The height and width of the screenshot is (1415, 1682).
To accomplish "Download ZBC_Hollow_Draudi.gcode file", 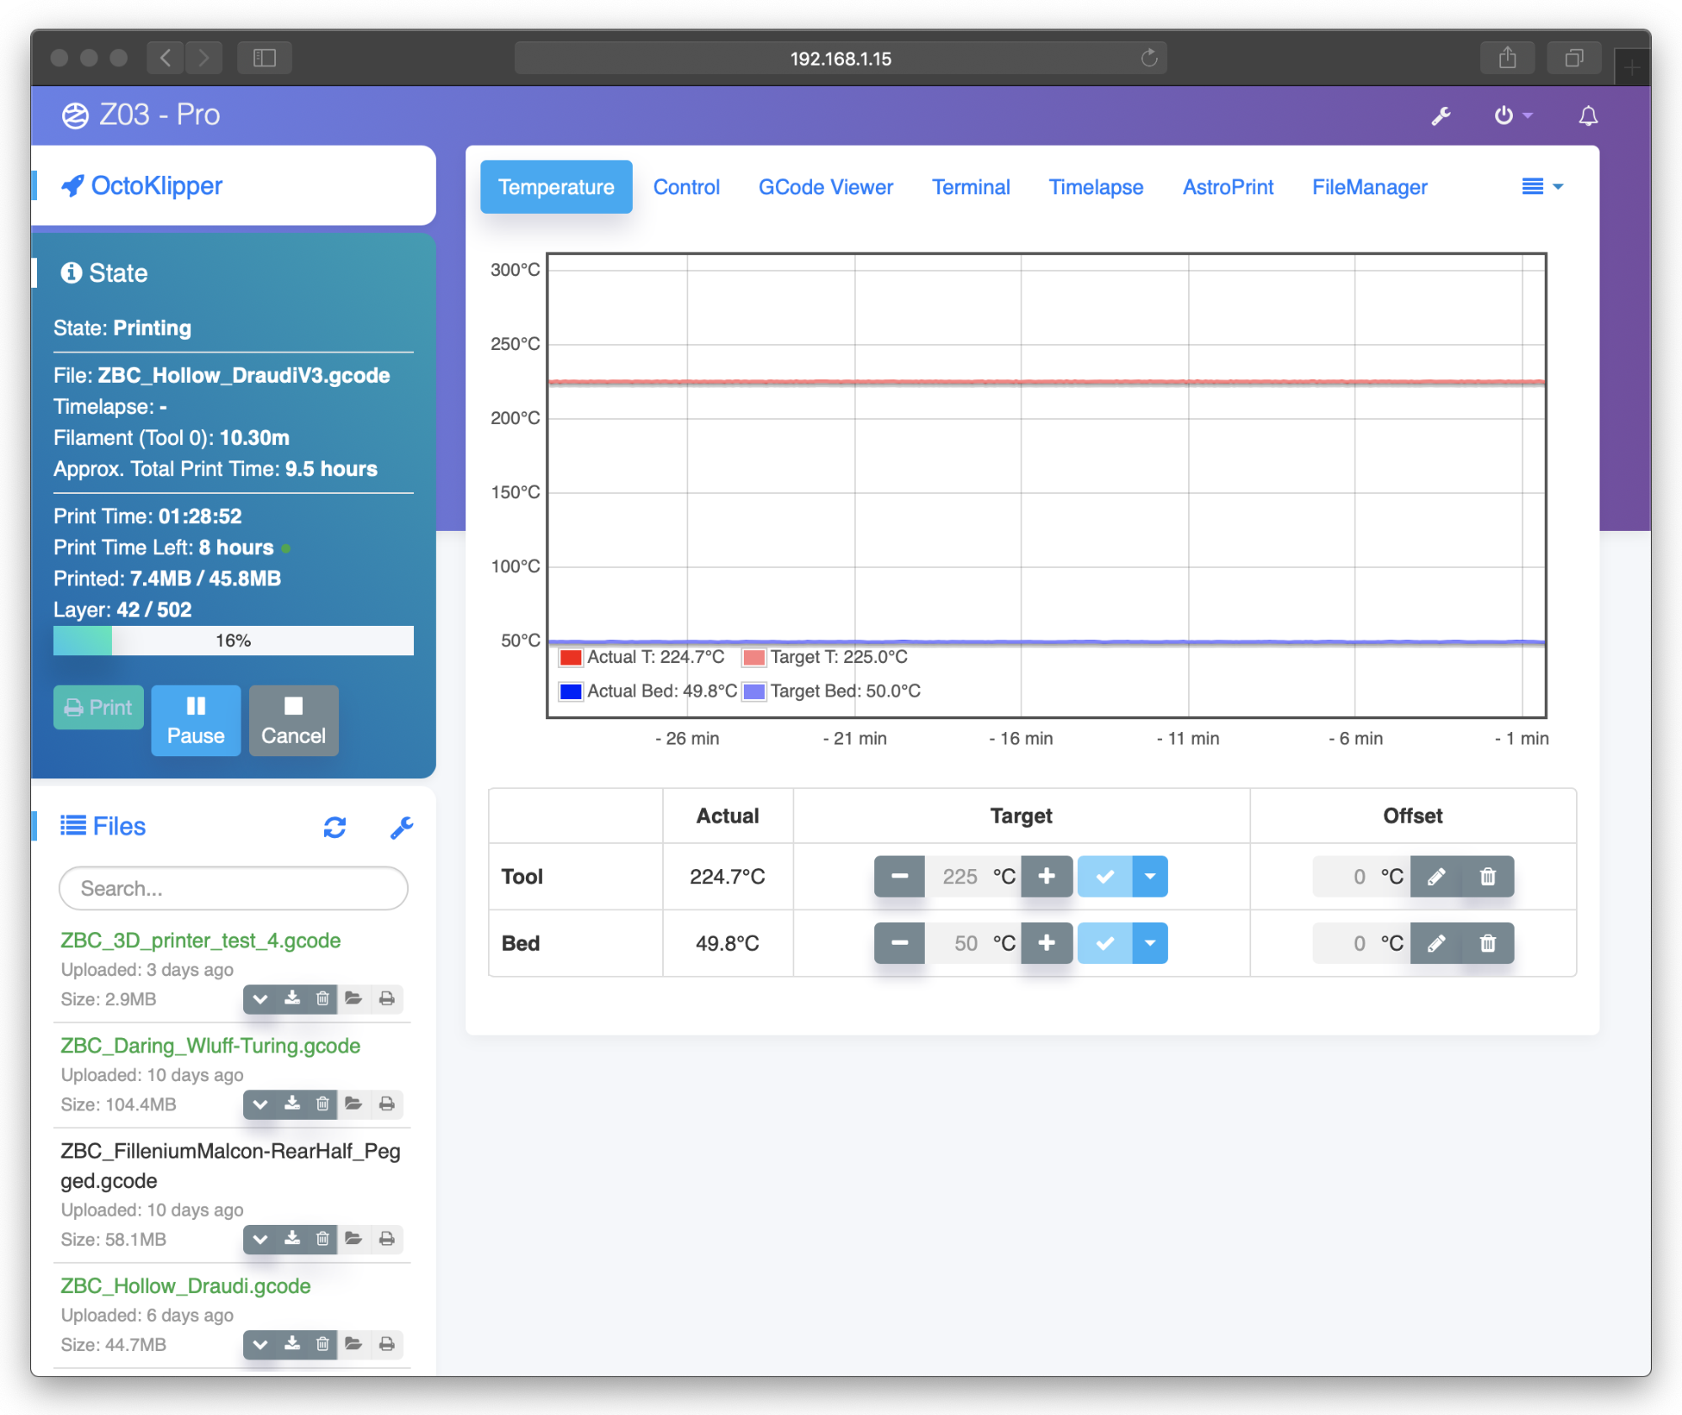I will pyautogui.click(x=292, y=1343).
